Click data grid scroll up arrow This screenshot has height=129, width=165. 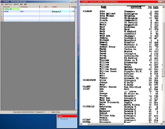click(76, 7)
